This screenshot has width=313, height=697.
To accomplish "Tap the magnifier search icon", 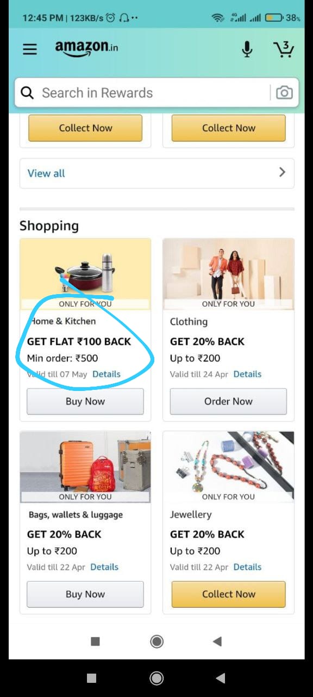I will pos(27,93).
